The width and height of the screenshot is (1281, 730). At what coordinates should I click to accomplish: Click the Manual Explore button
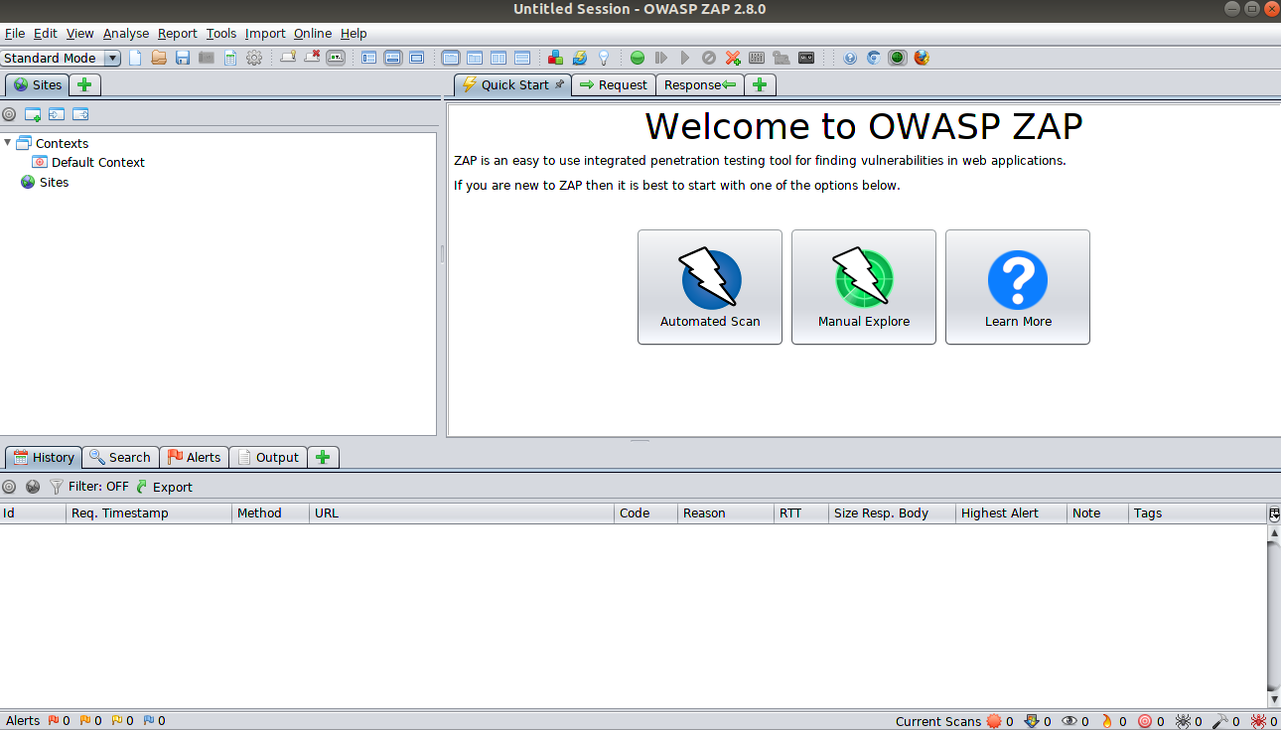[864, 287]
